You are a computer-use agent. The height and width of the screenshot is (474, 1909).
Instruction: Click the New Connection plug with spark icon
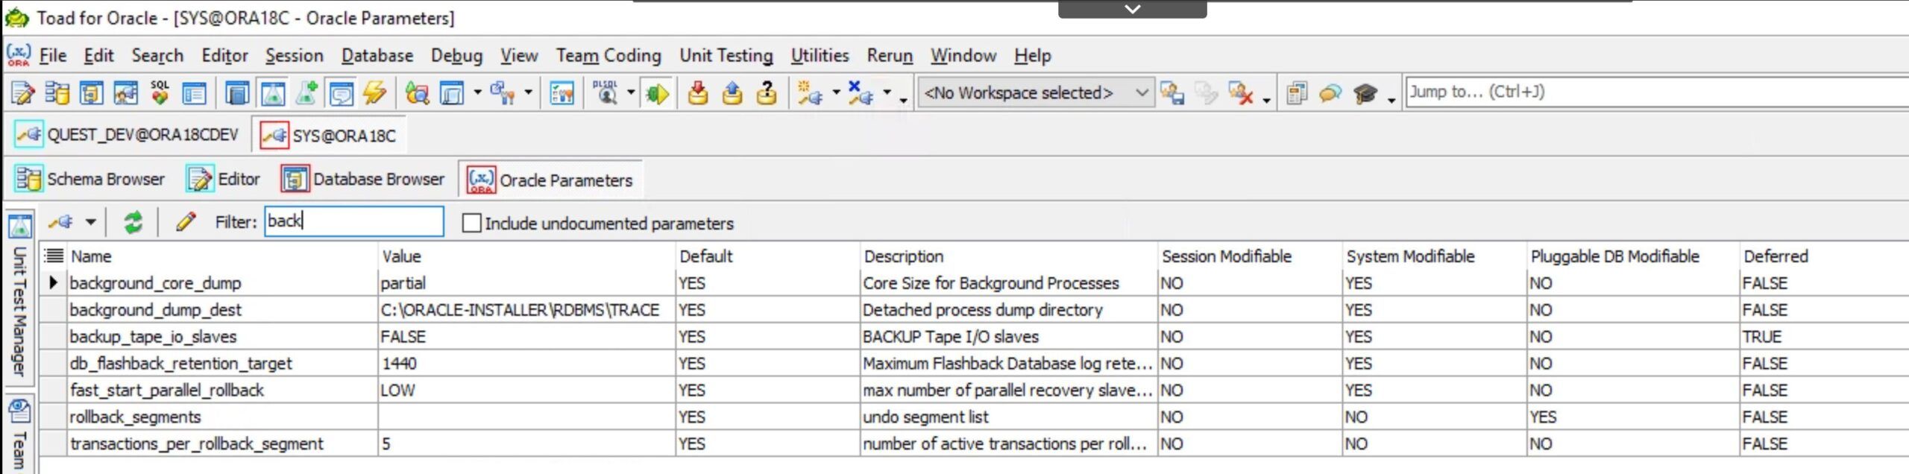(810, 94)
